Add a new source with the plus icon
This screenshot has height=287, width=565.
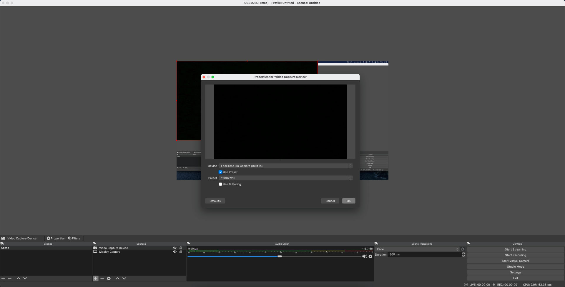click(96, 278)
